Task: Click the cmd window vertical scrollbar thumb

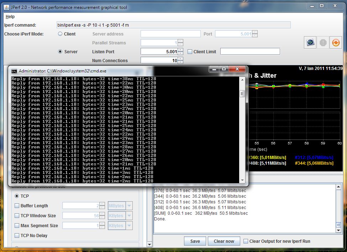Action: point(242,94)
